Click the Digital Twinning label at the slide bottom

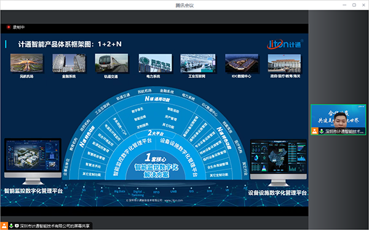pyautogui.click(x=138, y=193)
